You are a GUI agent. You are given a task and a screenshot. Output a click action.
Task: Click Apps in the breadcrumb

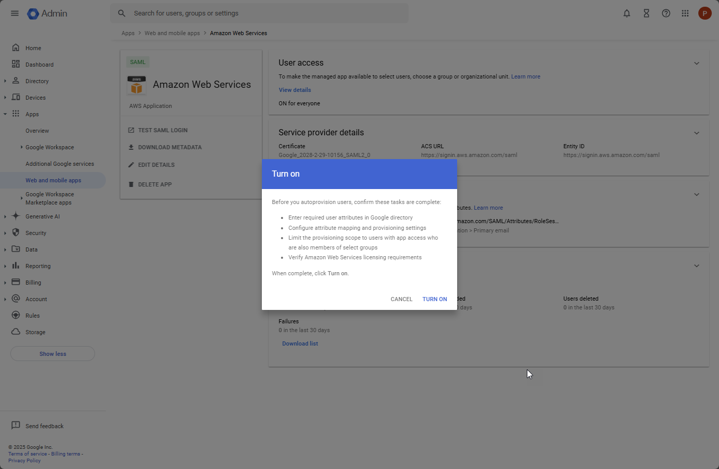(128, 33)
